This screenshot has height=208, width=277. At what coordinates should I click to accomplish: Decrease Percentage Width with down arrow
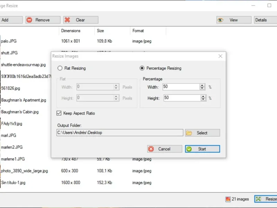(202, 88)
